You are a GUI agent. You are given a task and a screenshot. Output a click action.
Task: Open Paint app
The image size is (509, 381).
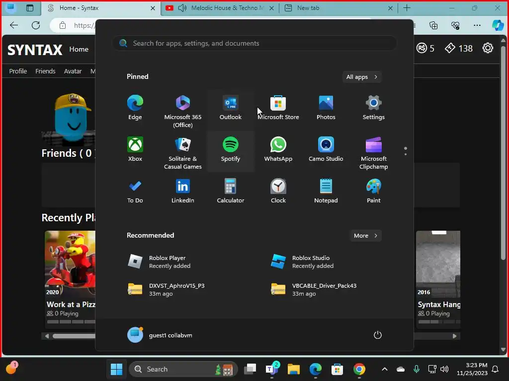[x=374, y=191]
